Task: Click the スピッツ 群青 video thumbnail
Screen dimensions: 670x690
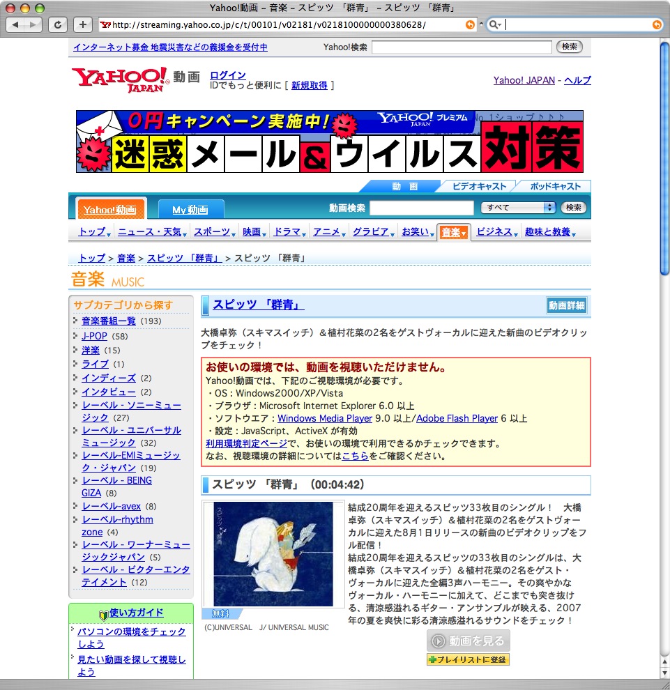Action: coord(273,554)
